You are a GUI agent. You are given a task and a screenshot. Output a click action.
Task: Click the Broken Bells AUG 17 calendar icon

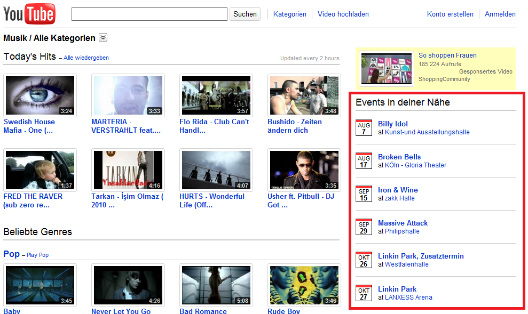[364, 160]
